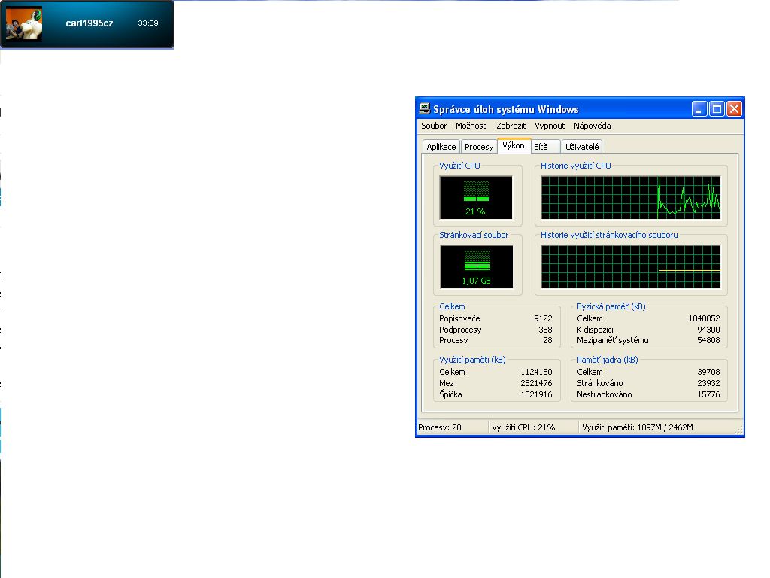Click the 1,07 GB page file gauge

[476, 267]
